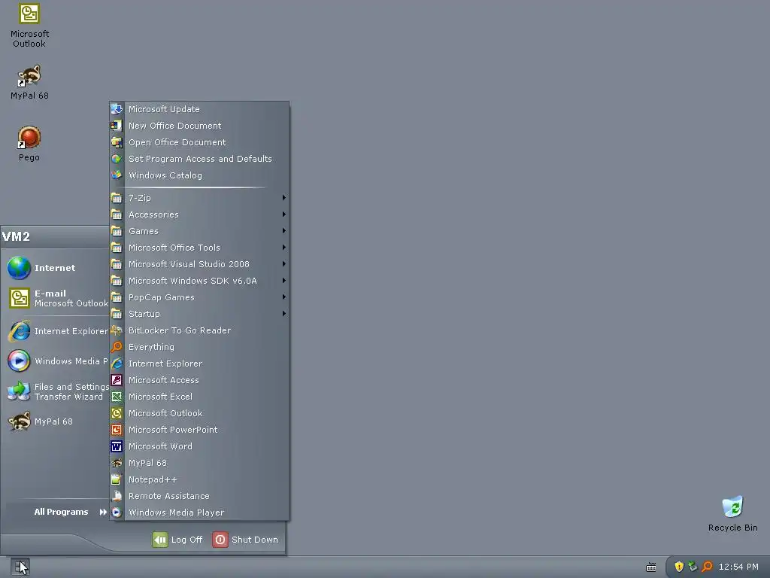Click the All Programs double-arrow

pos(103,512)
